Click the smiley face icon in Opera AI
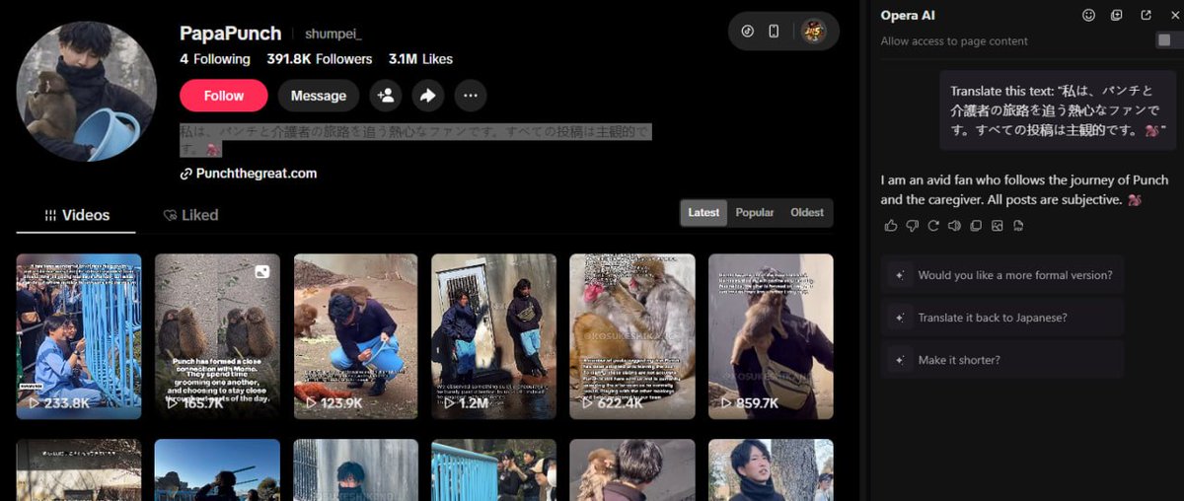Viewport: 1184px width, 501px height. [1089, 16]
